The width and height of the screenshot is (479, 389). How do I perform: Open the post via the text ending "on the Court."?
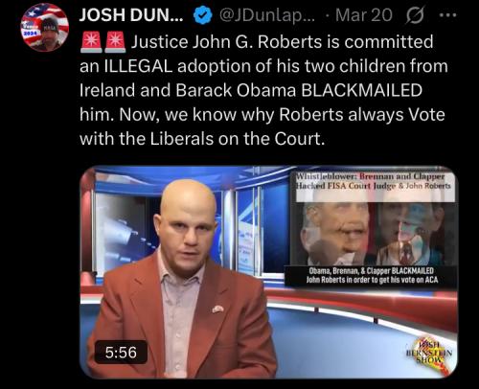pos(202,139)
